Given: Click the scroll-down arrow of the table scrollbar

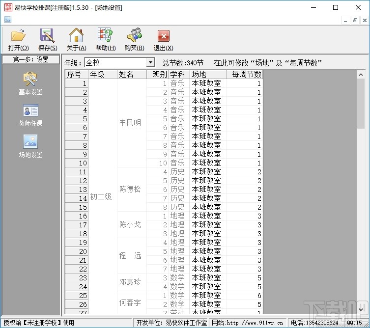Looking at the screenshot, I should [x=361, y=309].
